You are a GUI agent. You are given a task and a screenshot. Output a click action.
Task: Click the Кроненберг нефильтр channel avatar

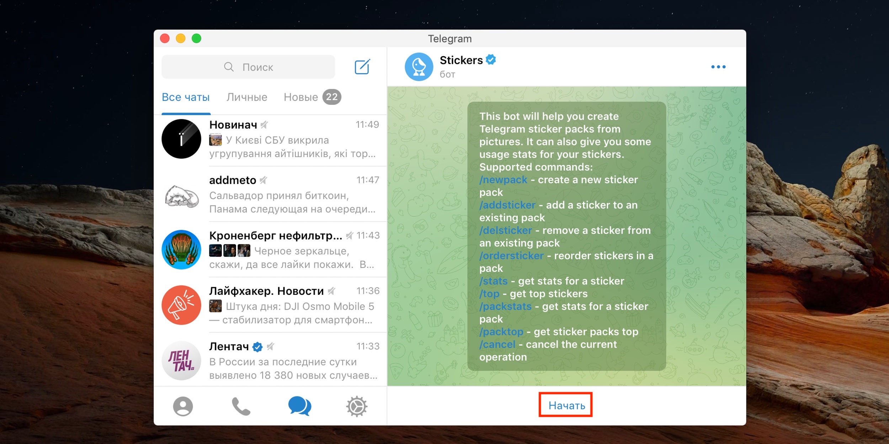(181, 250)
